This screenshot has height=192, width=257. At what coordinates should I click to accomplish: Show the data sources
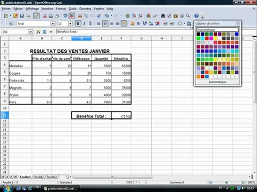(182, 16)
